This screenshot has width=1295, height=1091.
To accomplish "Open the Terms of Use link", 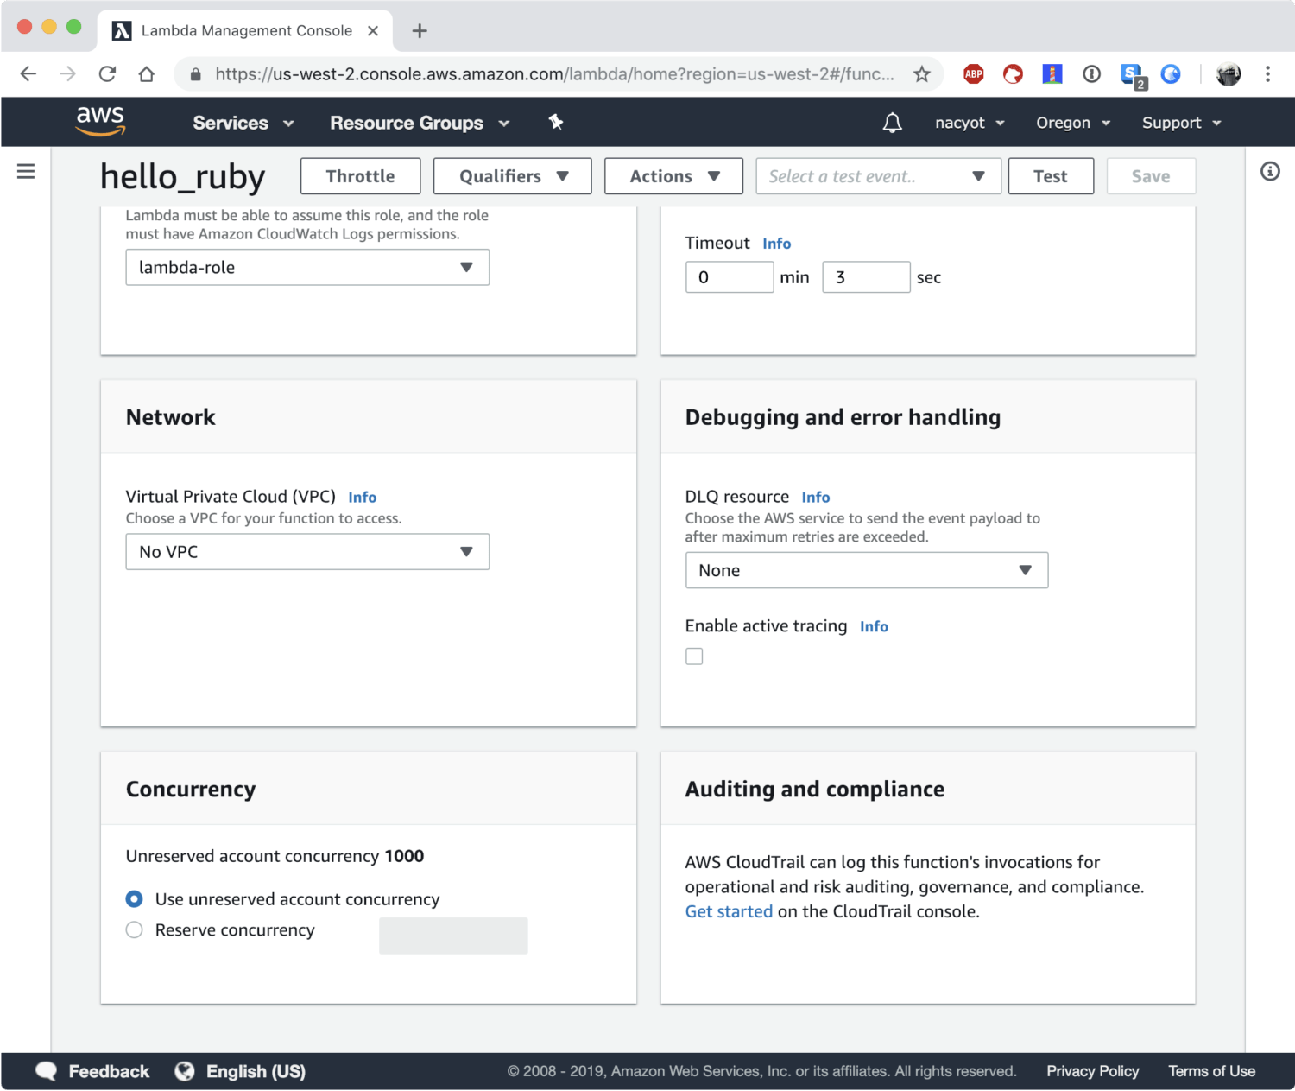I will 1211,1071.
